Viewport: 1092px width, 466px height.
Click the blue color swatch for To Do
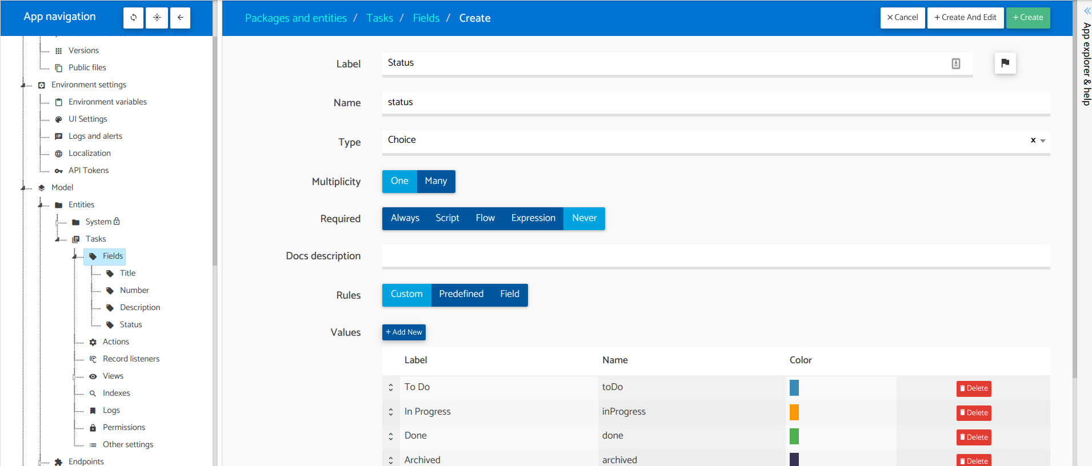794,388
